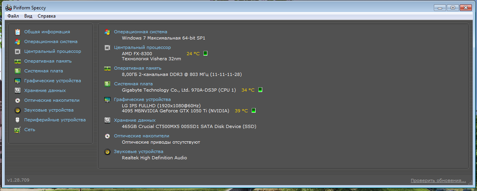Open the Центральный процессор heading in summary

coord(143,47)
